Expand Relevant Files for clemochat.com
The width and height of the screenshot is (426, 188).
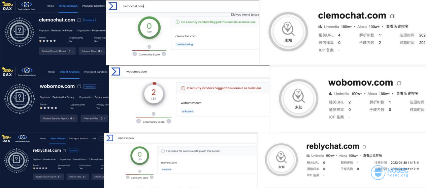tap(92, 51)
